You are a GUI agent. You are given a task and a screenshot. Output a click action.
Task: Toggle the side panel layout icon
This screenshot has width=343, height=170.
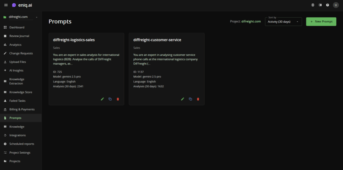point(320,5)
